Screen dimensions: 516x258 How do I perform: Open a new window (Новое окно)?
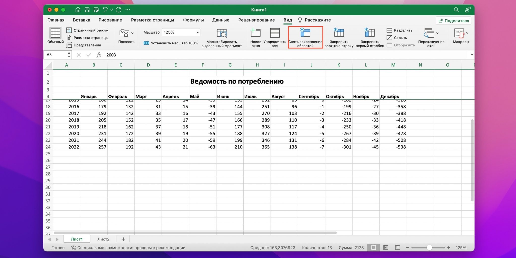pyautogui.click(x=255, y=33)
